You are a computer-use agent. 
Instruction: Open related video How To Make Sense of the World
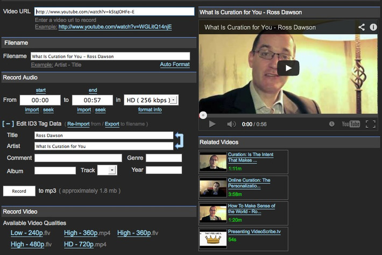(x=251, y=209)
